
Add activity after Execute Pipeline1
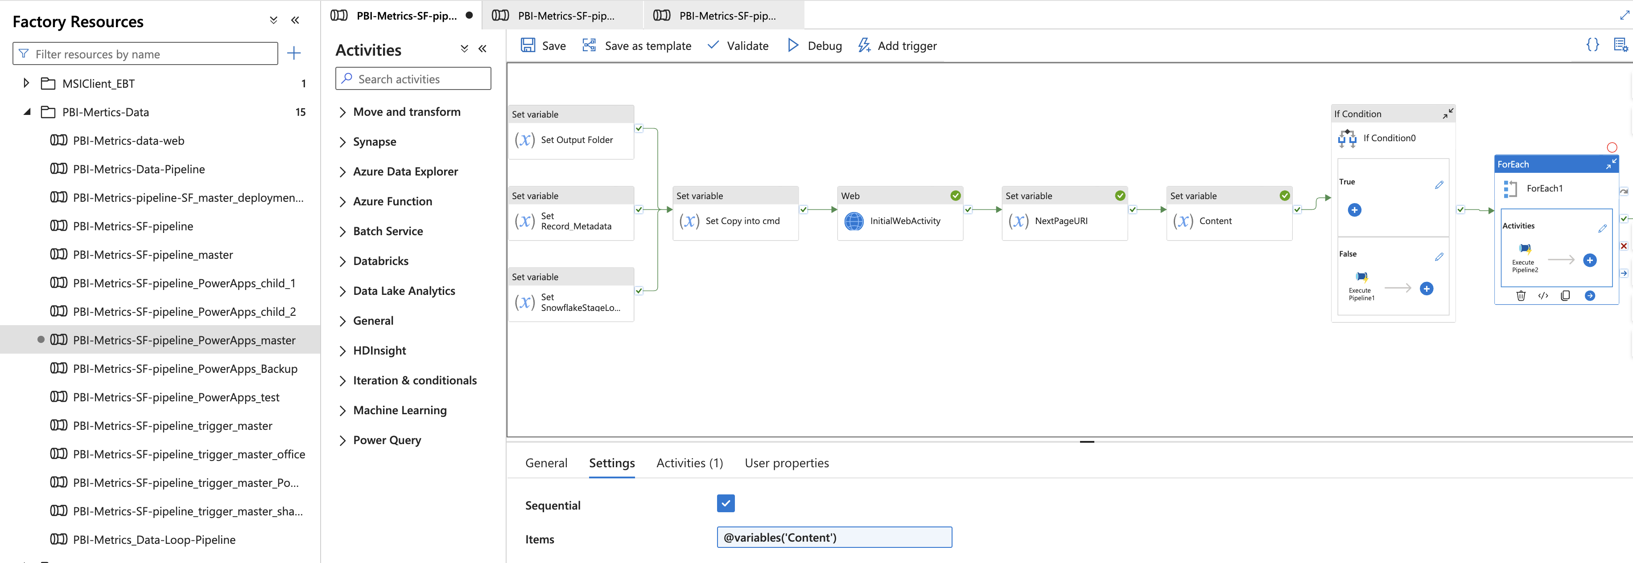tap(1427, 289)
